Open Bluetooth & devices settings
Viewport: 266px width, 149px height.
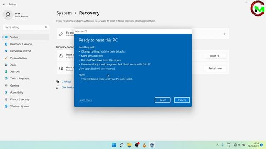click(x=26, y=44)
